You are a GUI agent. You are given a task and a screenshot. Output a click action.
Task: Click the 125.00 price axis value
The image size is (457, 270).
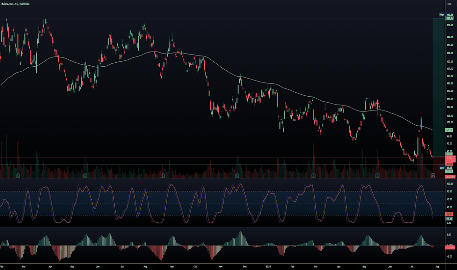pyautogui.click(x=450, y=76)
